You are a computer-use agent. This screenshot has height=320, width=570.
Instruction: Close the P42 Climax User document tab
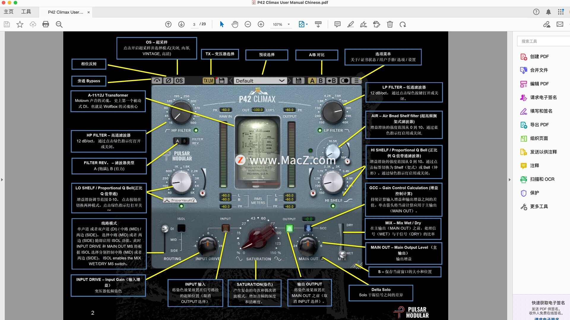(88, 12)
